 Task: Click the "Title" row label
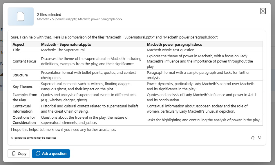click(17, 50)
